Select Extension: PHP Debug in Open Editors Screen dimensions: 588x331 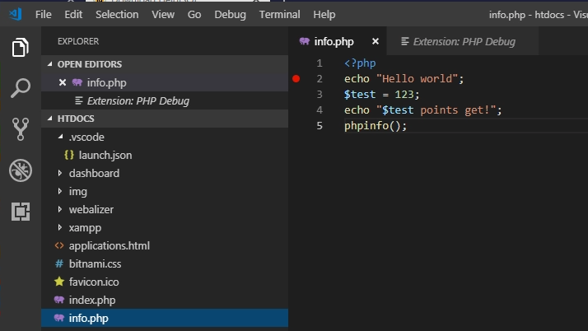[x=165, y=100]
